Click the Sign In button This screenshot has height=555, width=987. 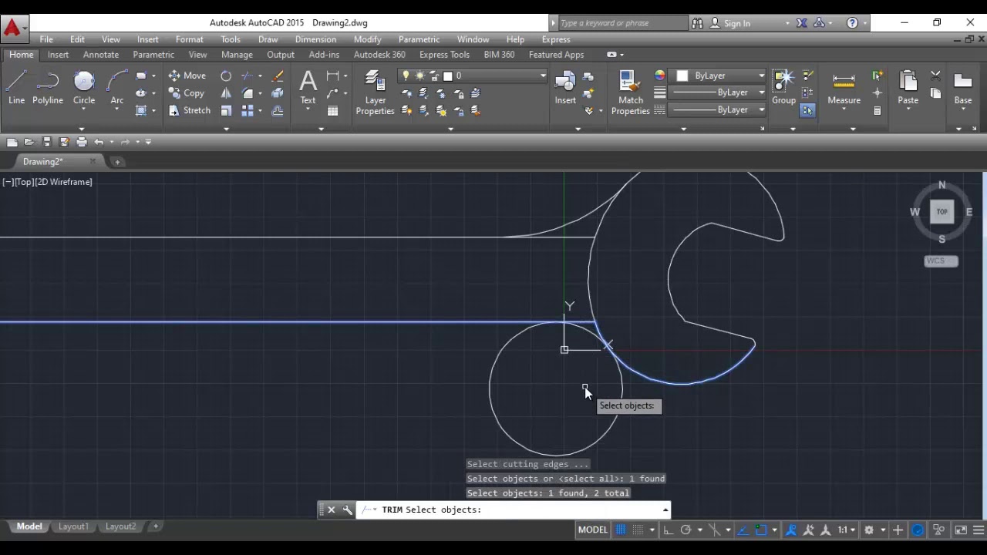pyautogui.click(x=729, y=23)
